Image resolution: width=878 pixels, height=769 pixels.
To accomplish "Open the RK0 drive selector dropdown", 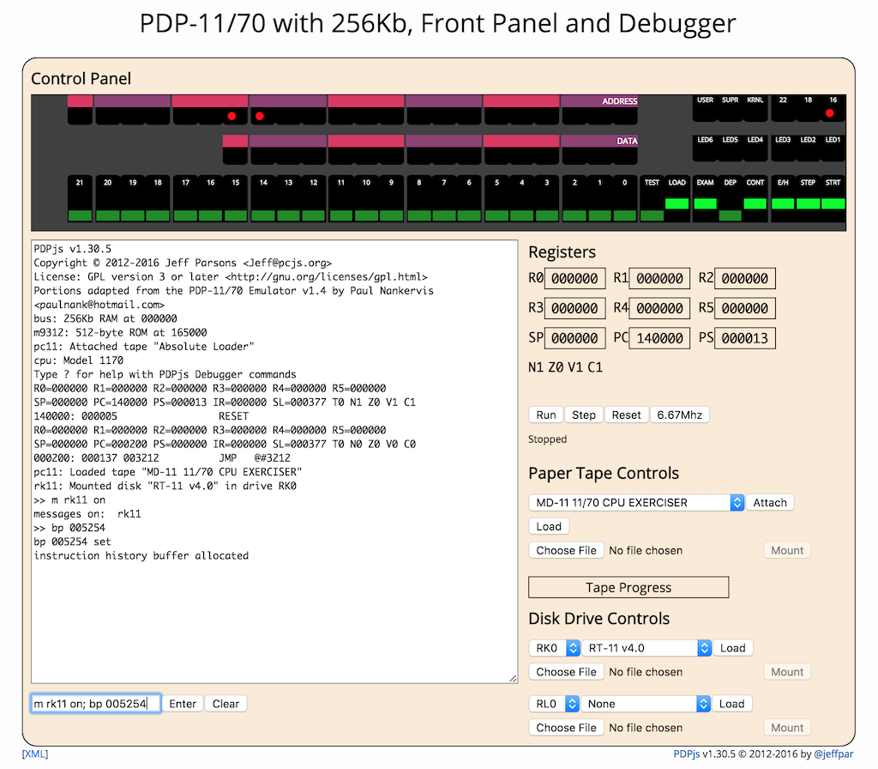I will 555,648.
